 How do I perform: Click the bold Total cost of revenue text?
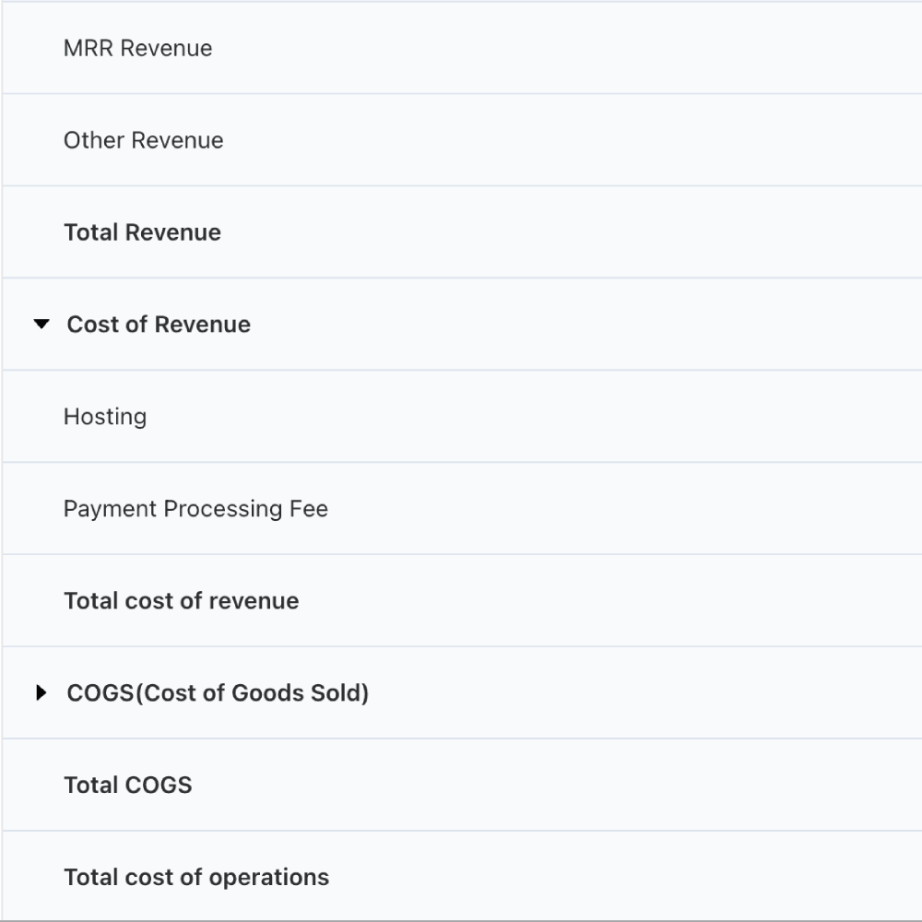(x=181, y=600)
